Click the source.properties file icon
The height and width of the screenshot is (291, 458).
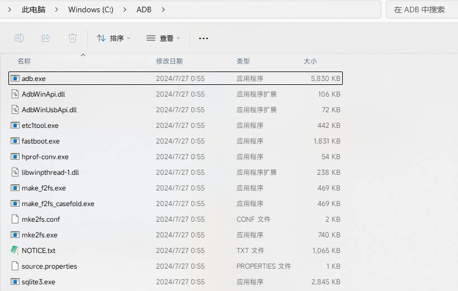pyautogui.click(x=15, y=266)
